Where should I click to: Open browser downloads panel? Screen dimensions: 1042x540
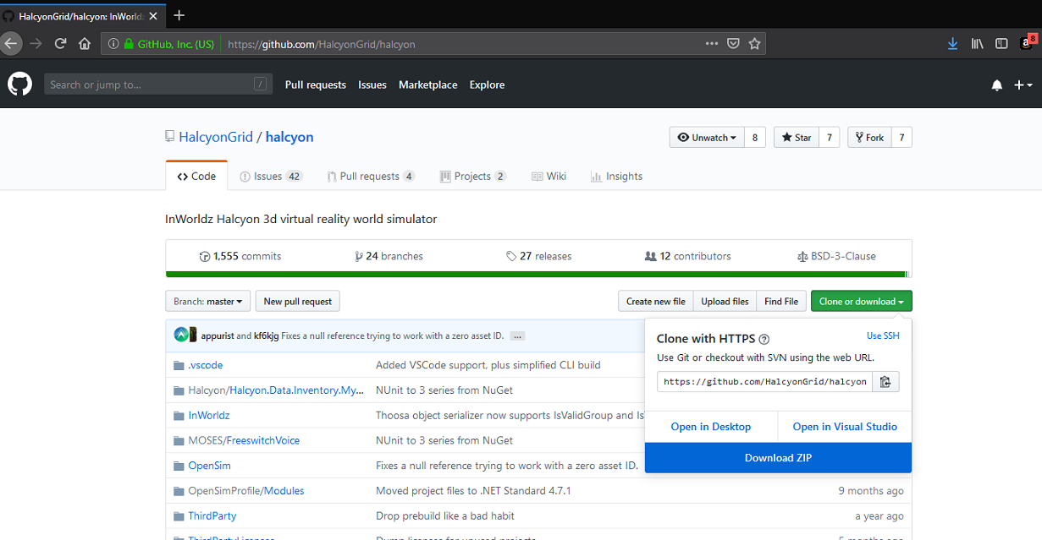(x=953, y=43)
